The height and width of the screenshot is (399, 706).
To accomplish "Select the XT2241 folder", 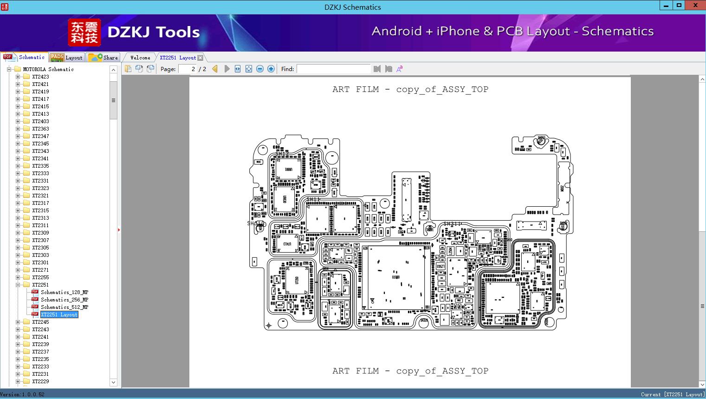I will (40, 337).
